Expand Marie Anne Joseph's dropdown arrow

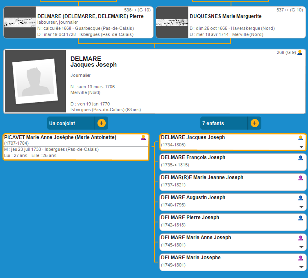click(301, 247)
